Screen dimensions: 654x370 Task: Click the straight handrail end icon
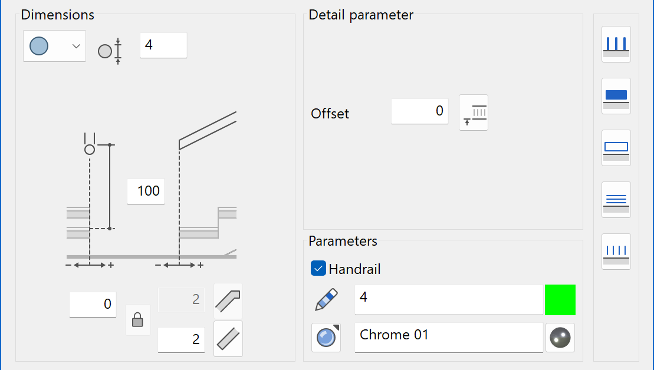pos(228,339)
